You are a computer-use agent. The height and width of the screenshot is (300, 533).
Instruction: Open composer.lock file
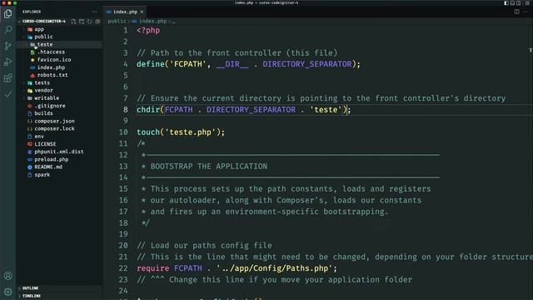pos(54,128)
